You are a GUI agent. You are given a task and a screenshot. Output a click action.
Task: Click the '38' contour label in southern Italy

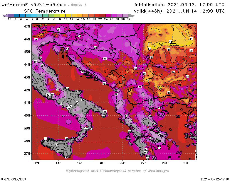(x=77, y=103)
